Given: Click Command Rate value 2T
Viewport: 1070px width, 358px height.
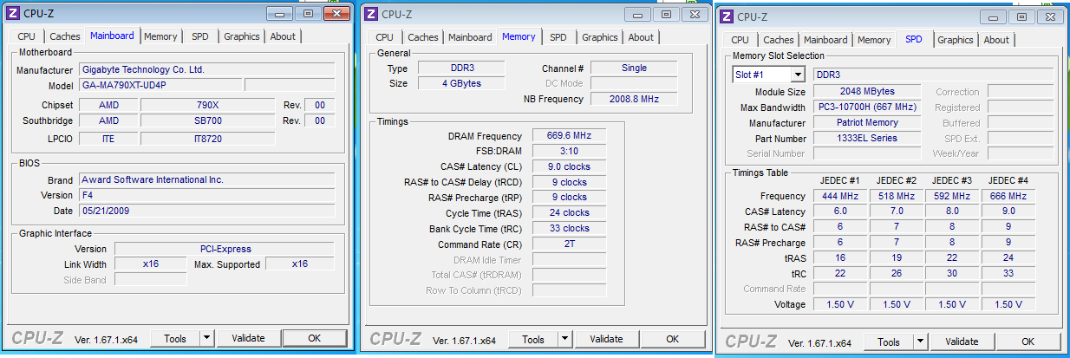Looking at the screenshot, I should [x=568, y=244].
